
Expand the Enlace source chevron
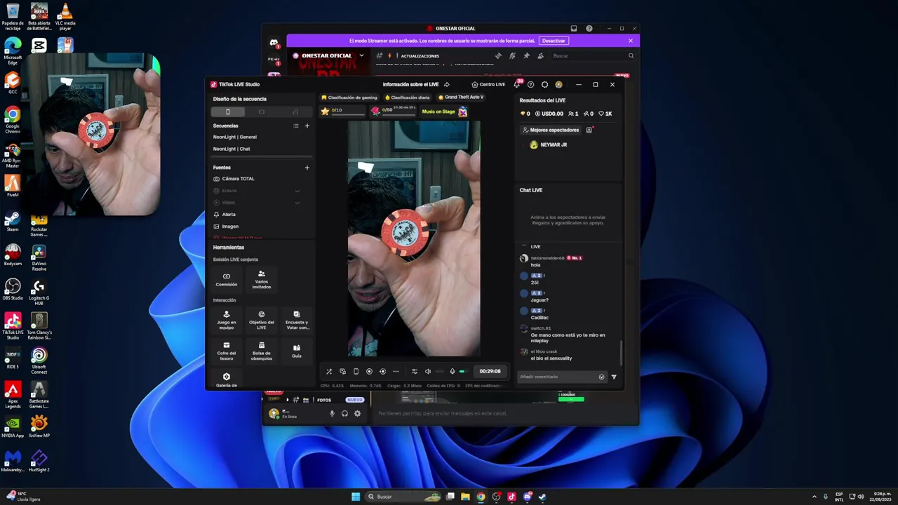click(x=297, y=191)
